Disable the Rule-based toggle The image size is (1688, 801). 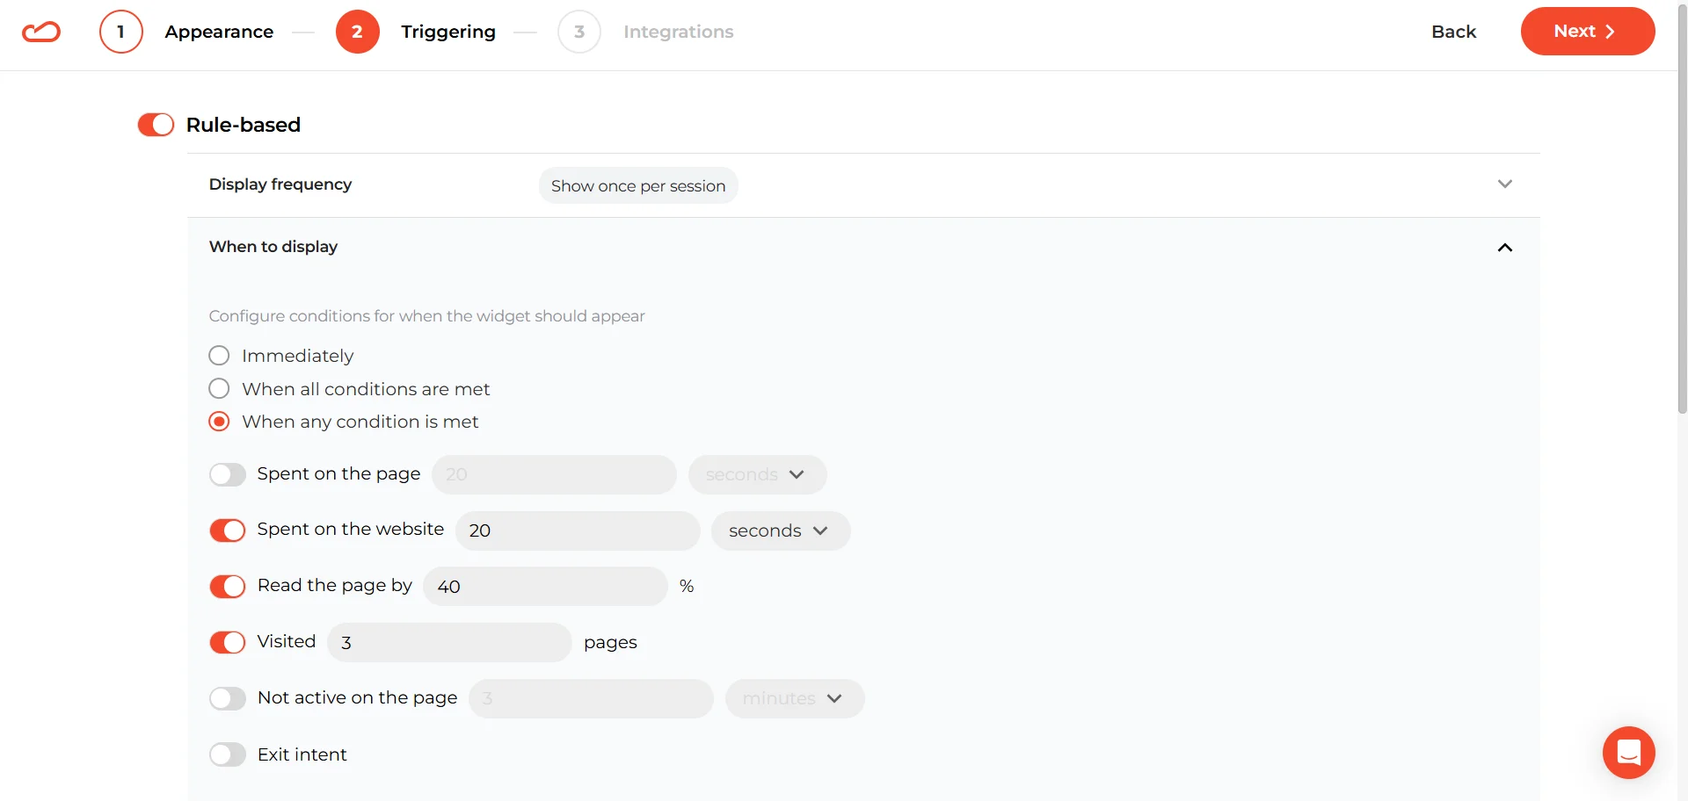click(155, 125)
